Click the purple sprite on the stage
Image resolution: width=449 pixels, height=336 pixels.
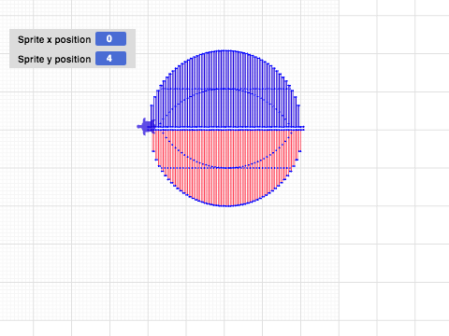pyautogui.click(x=146, y=127)
